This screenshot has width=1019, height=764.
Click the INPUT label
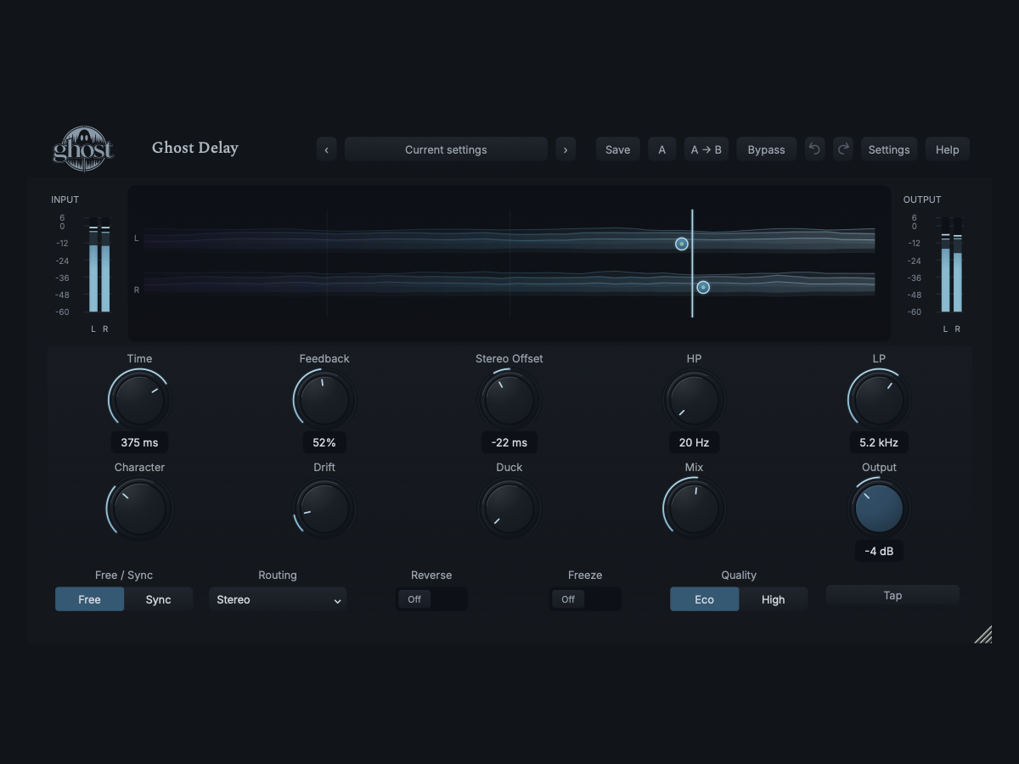pyautogui.click(x=65, y=199)
